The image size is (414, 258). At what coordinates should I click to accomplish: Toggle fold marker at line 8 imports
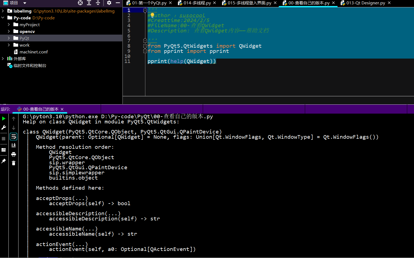point(145,46)
